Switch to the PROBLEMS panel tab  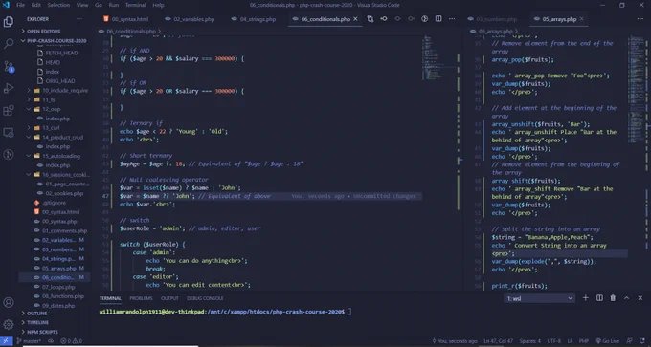pyautogui.click(x=141, y=298)
